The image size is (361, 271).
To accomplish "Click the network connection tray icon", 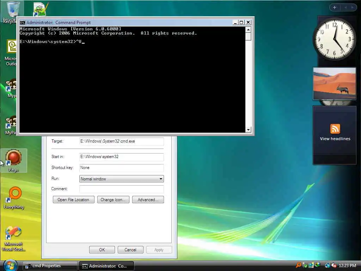I will click(x=327, y=265).
